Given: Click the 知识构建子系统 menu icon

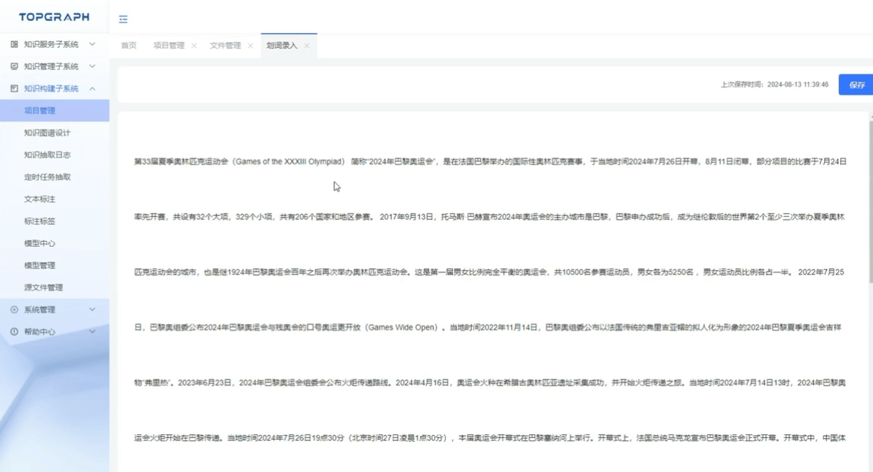Looking at the screenshot, I should [x=14, y=89].
